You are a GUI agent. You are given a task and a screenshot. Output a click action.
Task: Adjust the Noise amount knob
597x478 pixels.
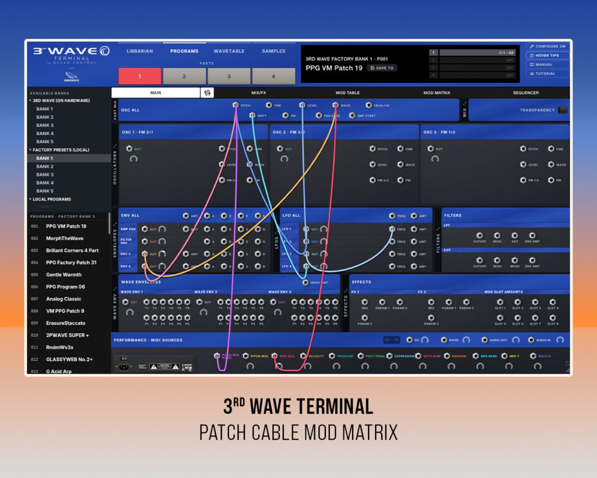[466, 340]
